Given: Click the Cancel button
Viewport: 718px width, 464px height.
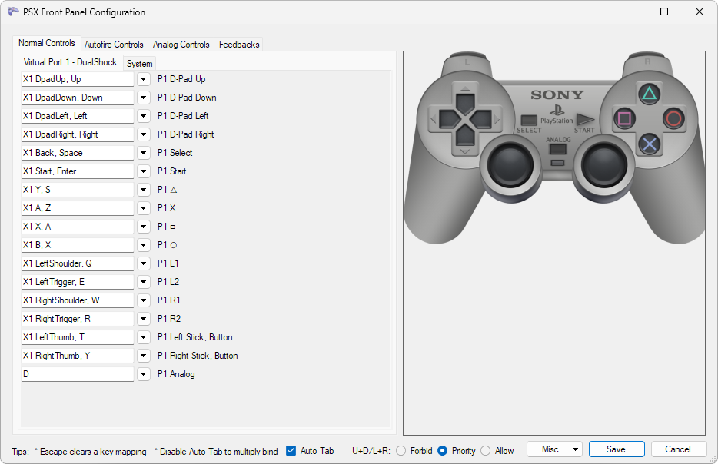Looking at the screenshot, I should pyautogui.click(x=678, y=449).
